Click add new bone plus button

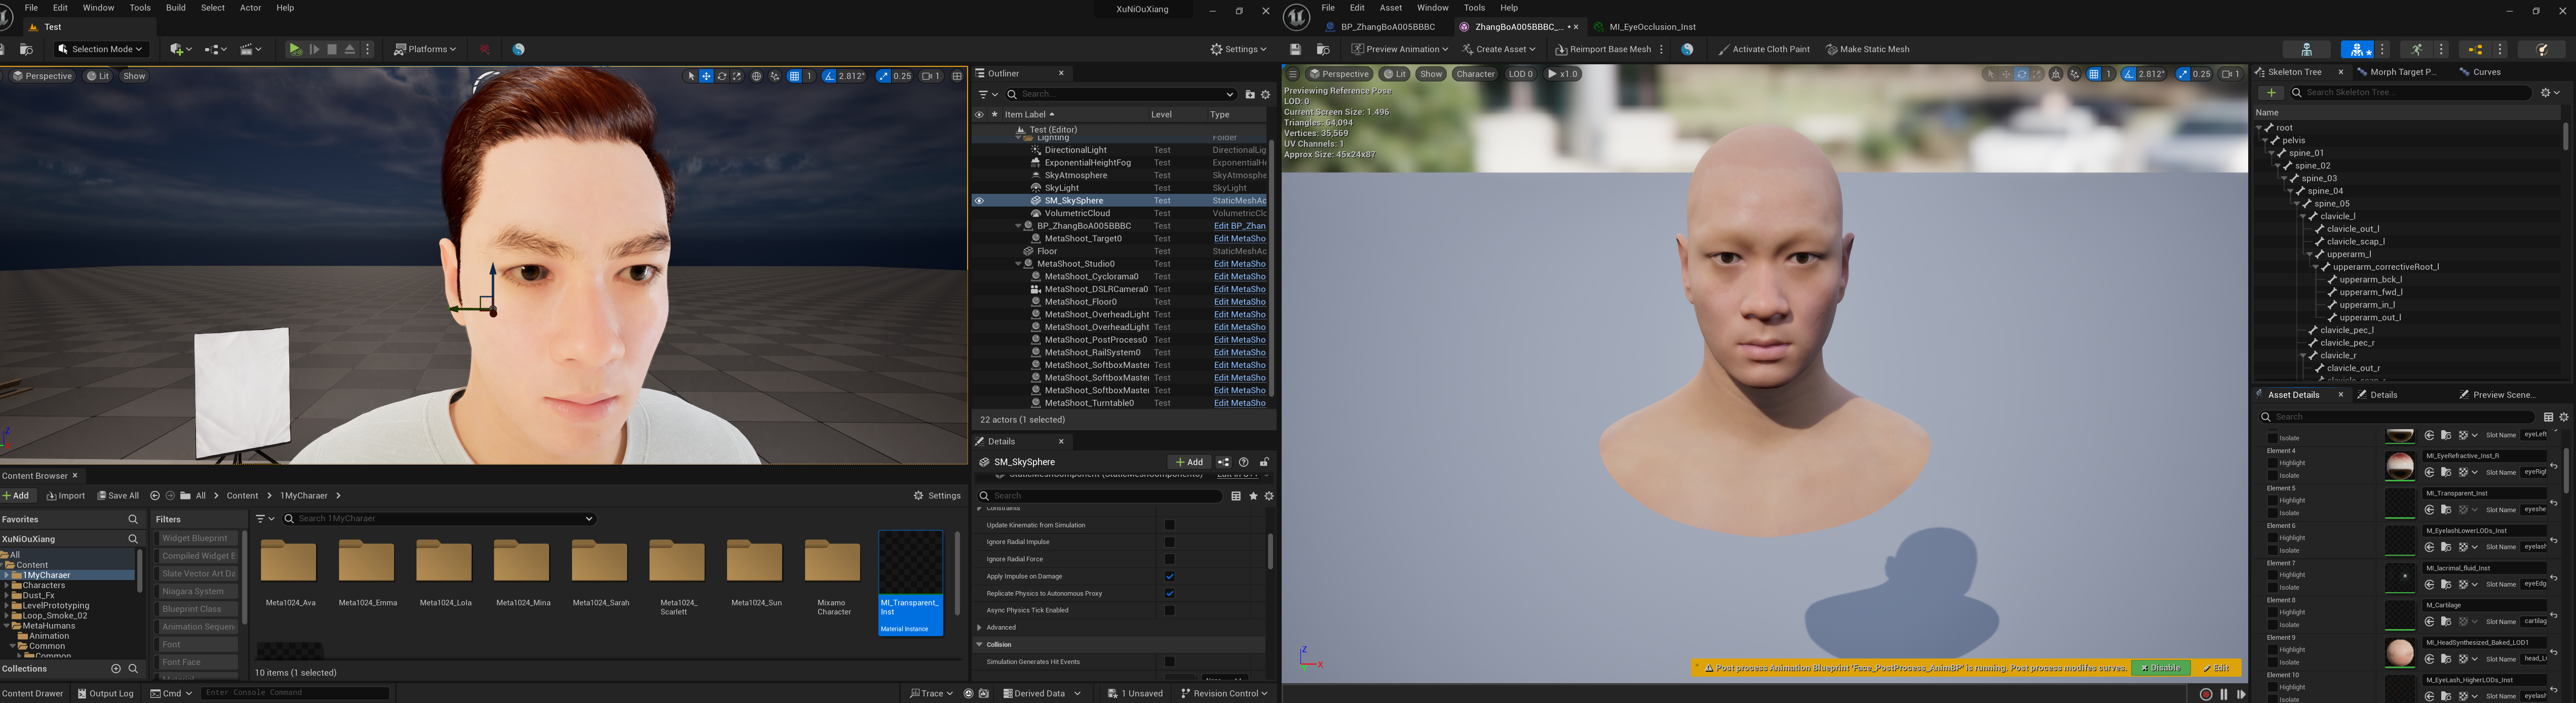click(x=2270, y=93)
